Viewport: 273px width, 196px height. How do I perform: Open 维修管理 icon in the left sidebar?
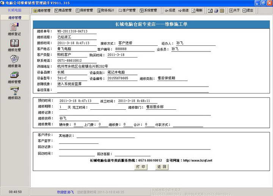tap(14, 77)
